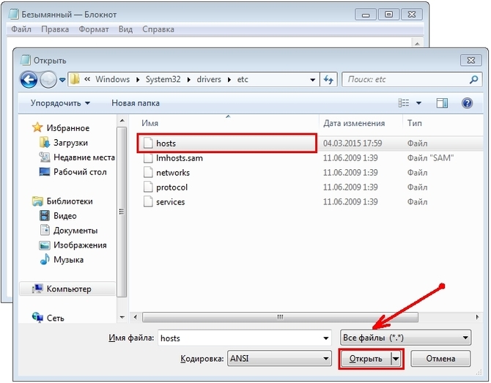Expand the Все файлы file type dropdown
The width and height of the screenshot is (491, 383).
click(x=405, y=338)
